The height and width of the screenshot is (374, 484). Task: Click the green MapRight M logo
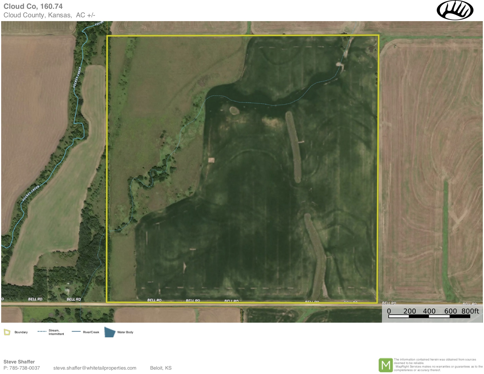pyautogui.click(x=385, y=365)
